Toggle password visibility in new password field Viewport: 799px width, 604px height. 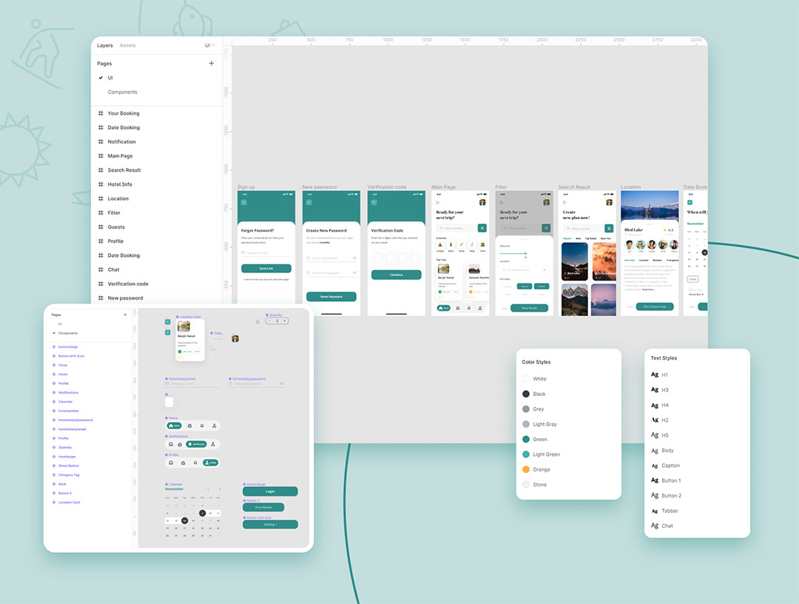(x=354, y=258)
